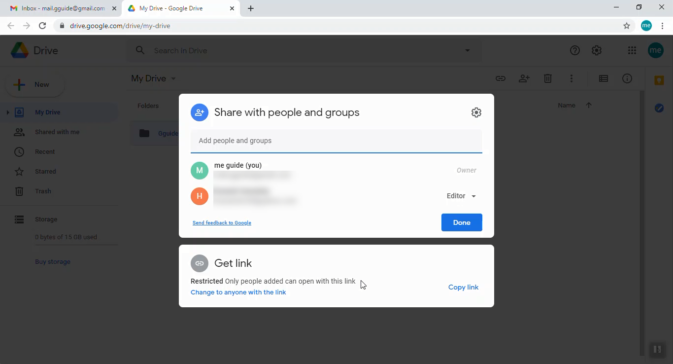
Task: Click the me profile avatar
Action: (x=655, y=50)
